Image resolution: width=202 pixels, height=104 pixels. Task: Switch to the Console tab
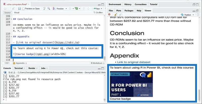[x=7, y=68]
